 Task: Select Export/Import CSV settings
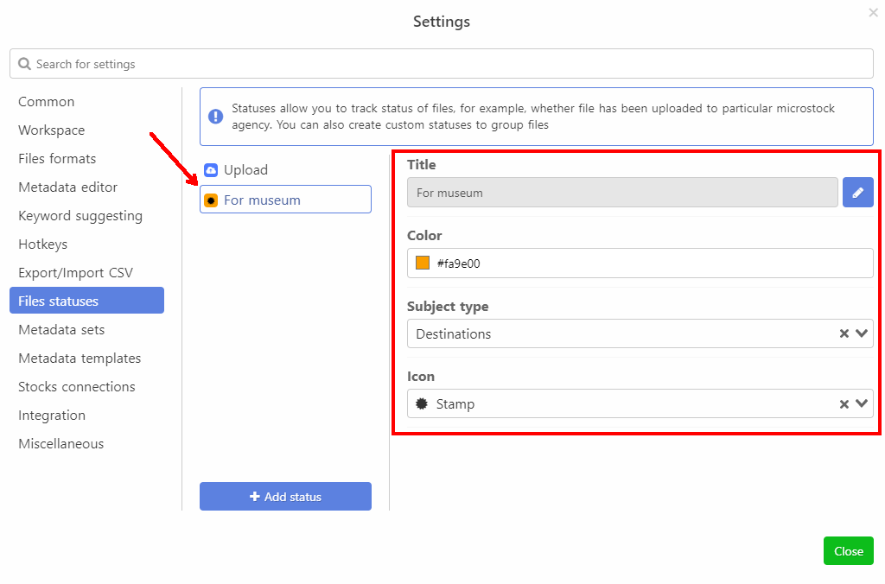[x=76, y=273]
